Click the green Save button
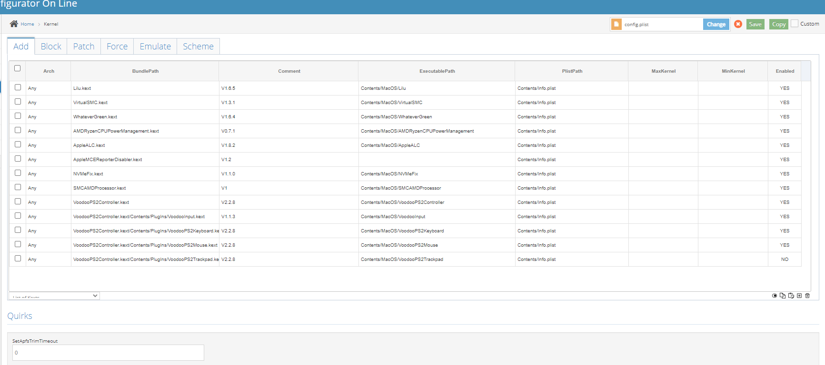This screenshot has width=825, height=365. 755,24
